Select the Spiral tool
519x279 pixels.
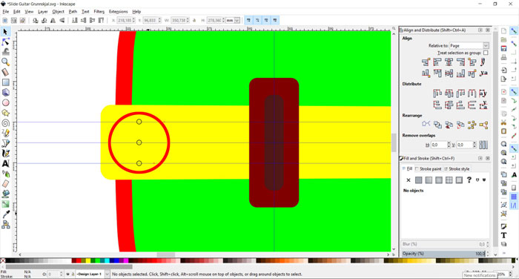[5, 123]
